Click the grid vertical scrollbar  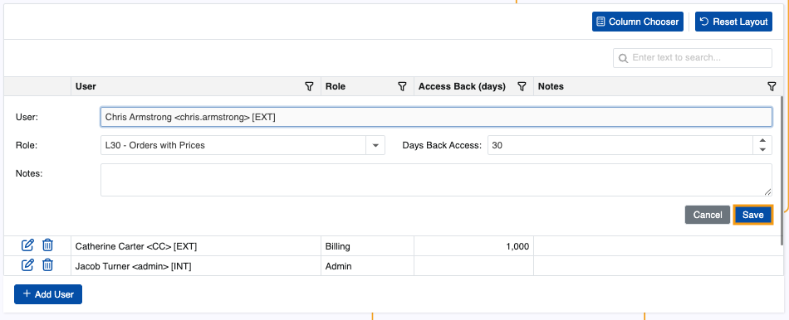pyautogui.click(x=782, y=171)
